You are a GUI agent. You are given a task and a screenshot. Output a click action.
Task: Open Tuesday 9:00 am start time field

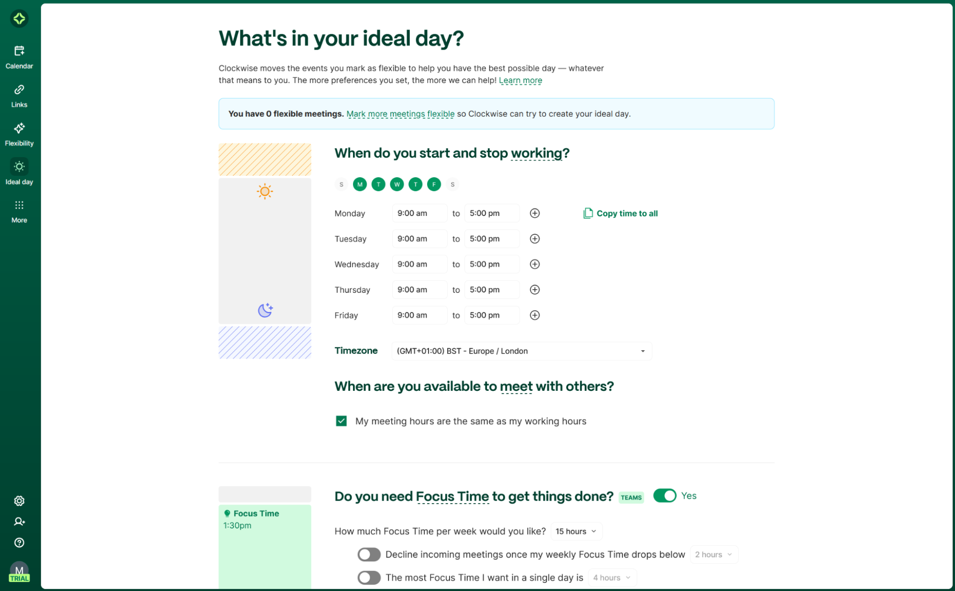pos(419,239)
